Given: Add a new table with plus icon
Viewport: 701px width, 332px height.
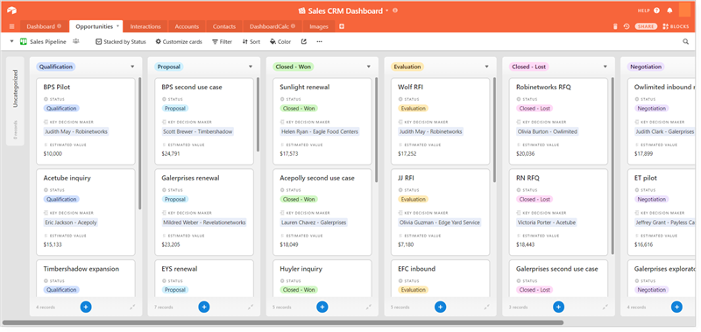Looking at the screenshot, I should coord(342,27).
